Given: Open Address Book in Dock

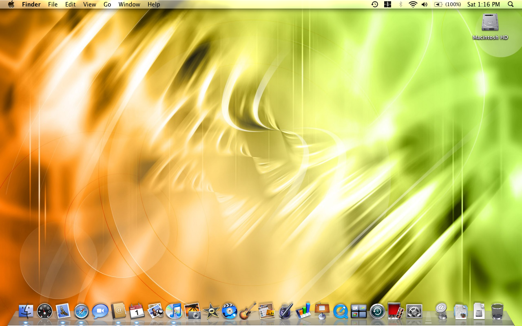Looking at the screenshot, I should coord(119,311).
